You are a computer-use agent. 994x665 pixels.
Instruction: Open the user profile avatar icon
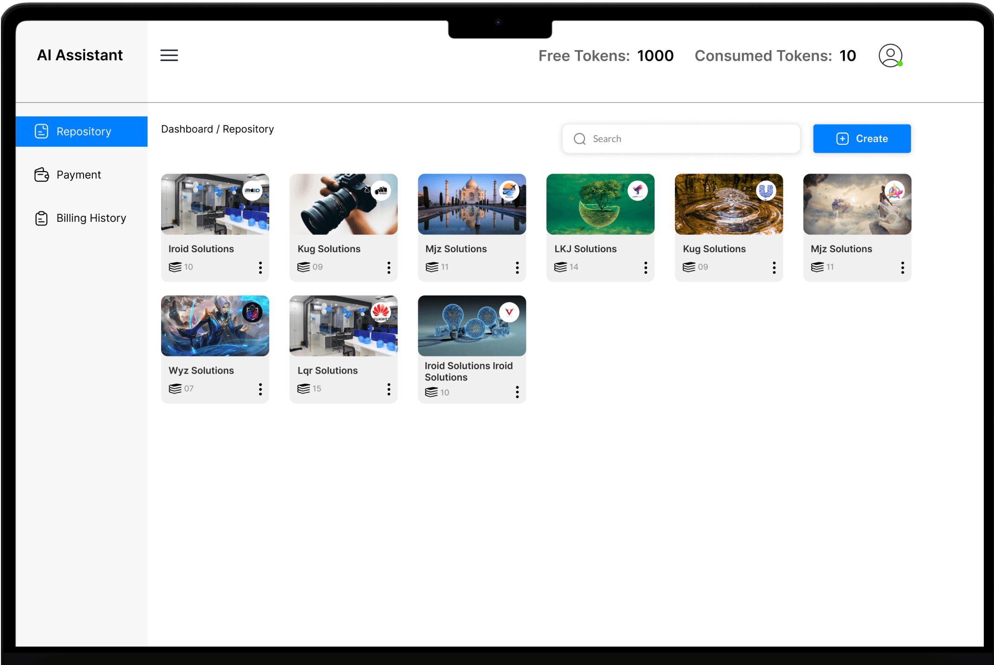890,56
